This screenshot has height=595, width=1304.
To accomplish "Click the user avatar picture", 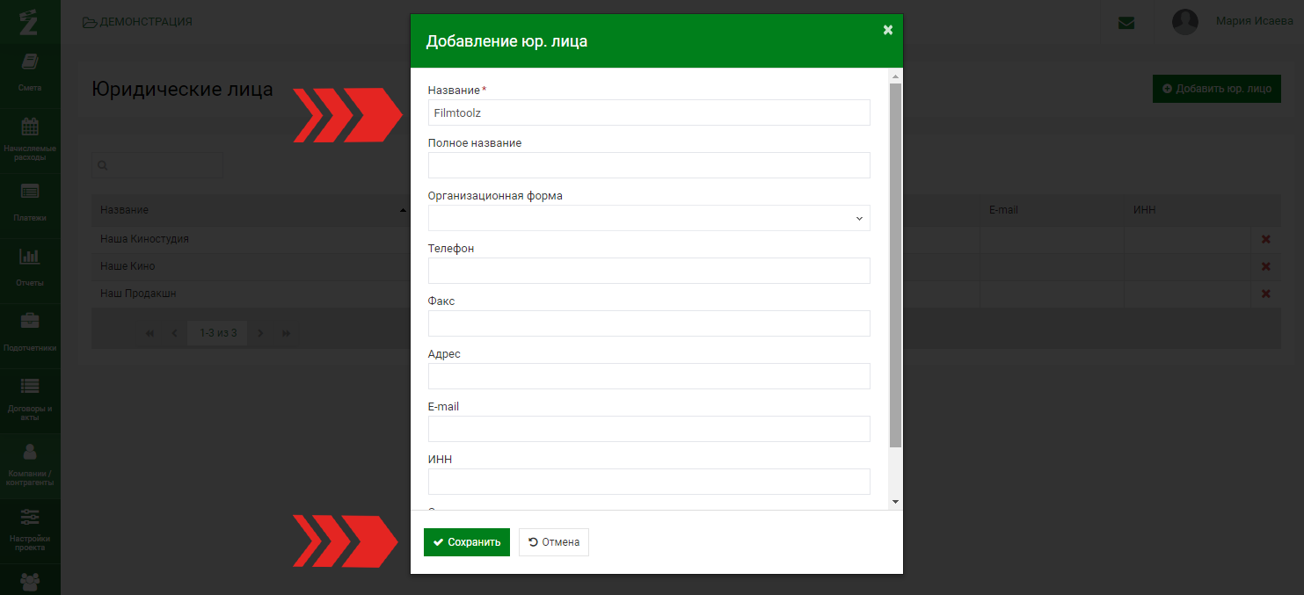I will pos(1184,22).
